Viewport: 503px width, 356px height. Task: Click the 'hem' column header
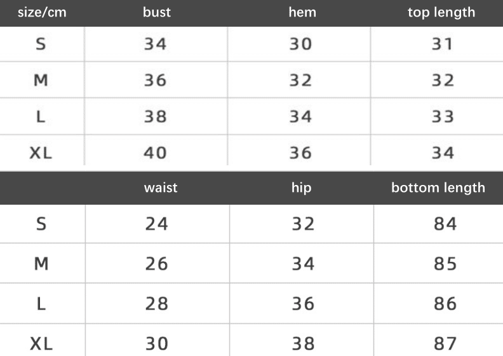pyautogui.click(x=302, y=12)
